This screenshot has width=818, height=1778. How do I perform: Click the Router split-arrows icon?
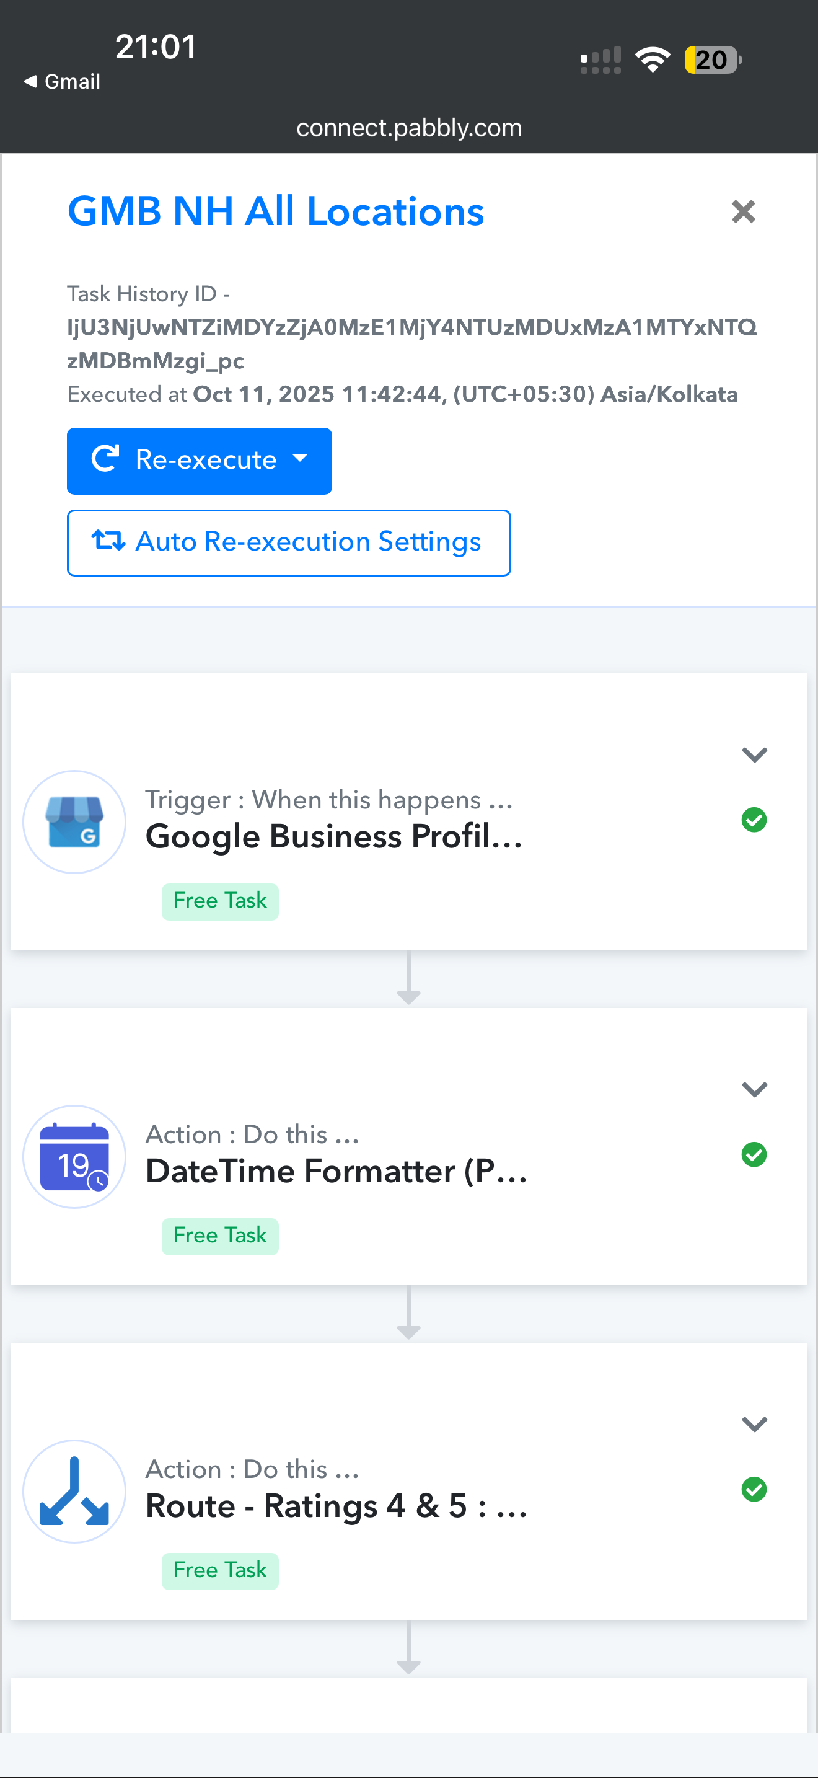coord(74,1491)
